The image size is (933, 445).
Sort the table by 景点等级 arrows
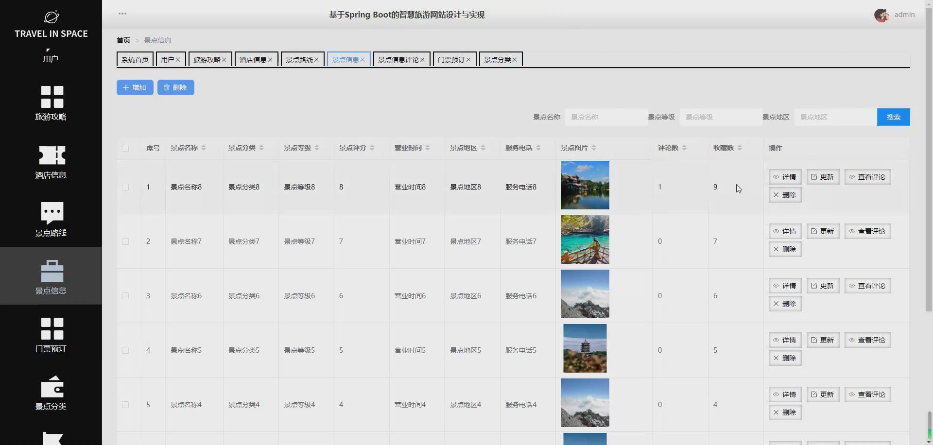coord(317,148)
